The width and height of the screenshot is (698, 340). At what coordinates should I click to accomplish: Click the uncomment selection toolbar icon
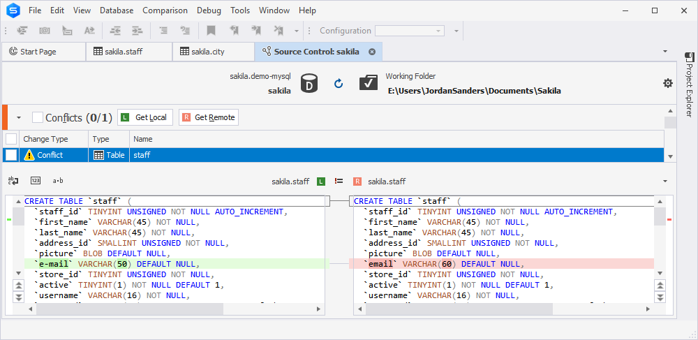pyautogui.click(x=185, y=30)
